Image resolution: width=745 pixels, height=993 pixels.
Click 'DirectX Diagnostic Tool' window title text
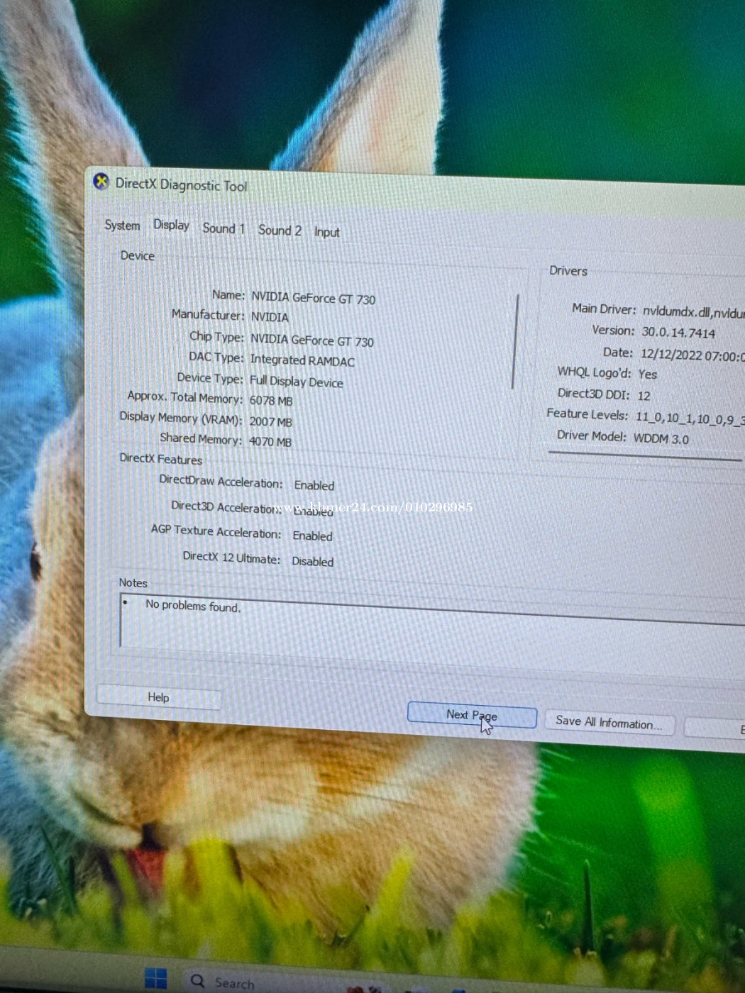(x=181, y=184)
